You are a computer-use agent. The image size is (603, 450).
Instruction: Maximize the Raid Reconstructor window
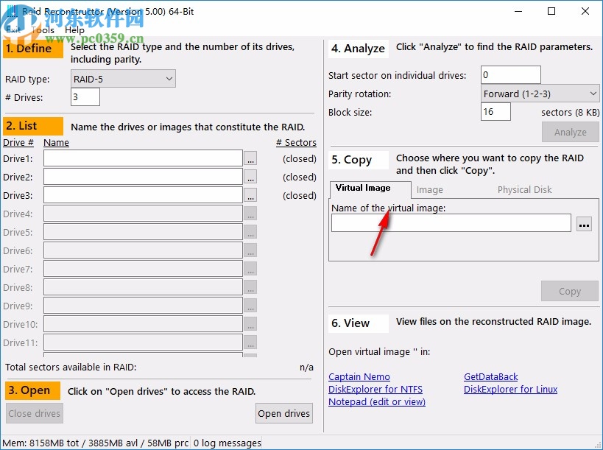pos(551,11)
